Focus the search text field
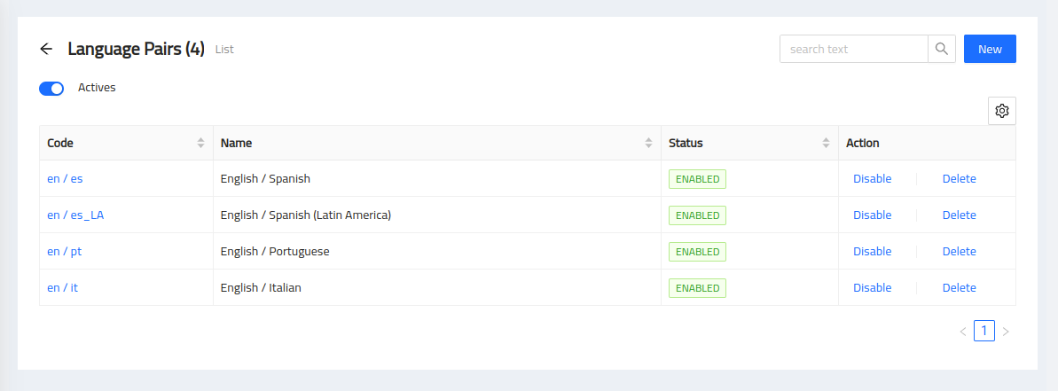Viewport: 1058px width, 391px height. coord(854,50)
